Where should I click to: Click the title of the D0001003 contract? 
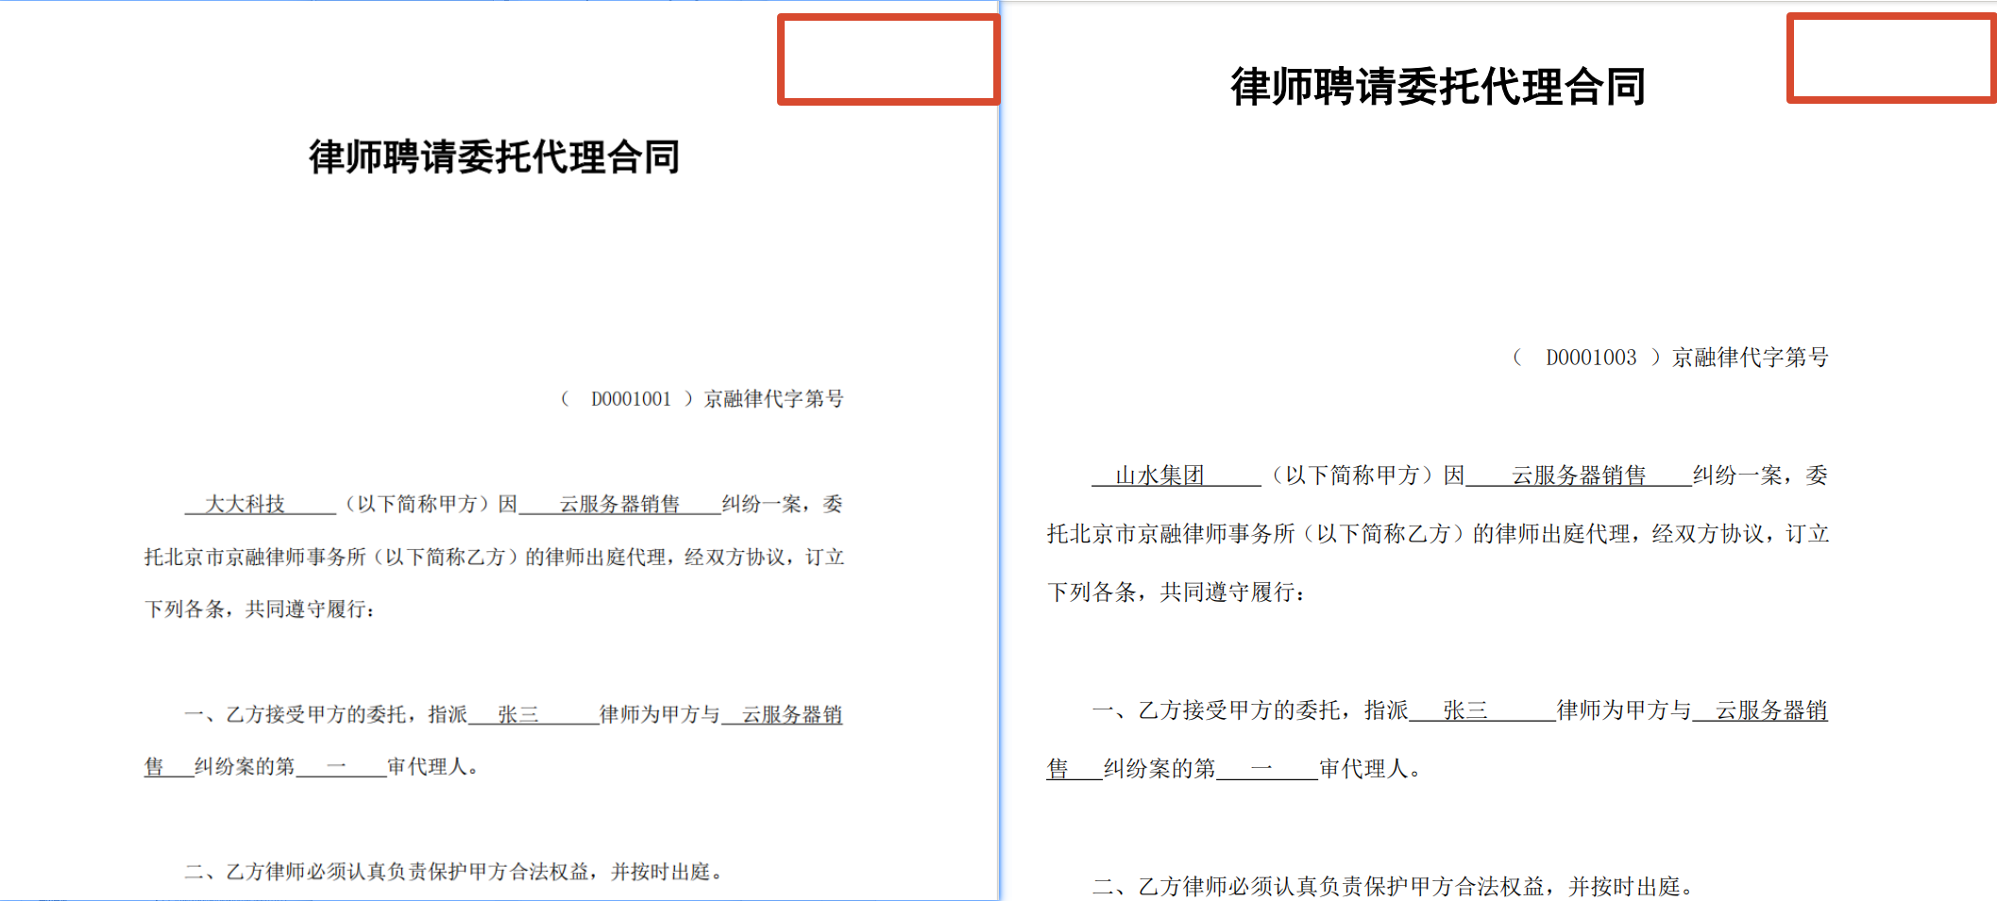[1438, 87]
